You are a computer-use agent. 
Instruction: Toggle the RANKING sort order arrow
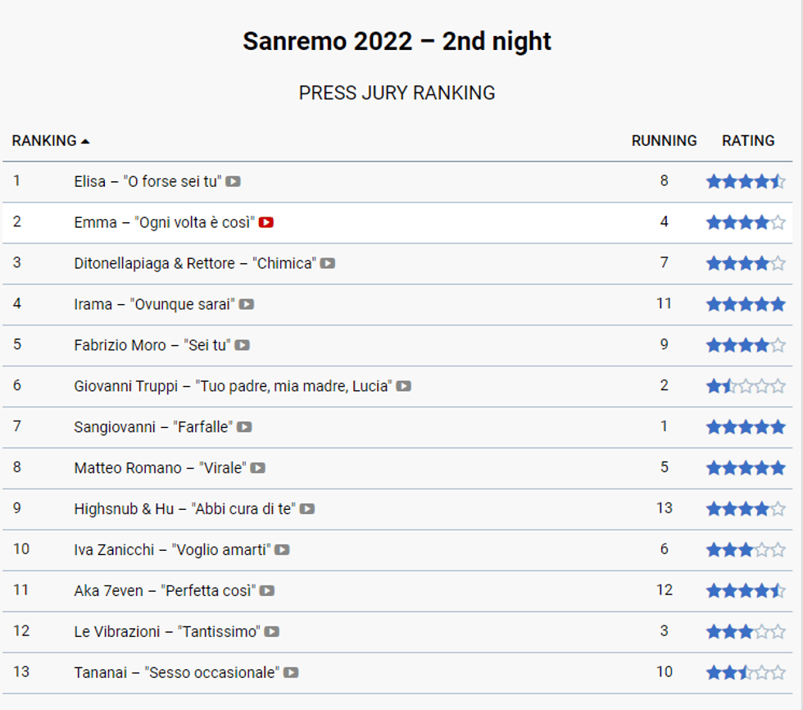pos(86,140)
